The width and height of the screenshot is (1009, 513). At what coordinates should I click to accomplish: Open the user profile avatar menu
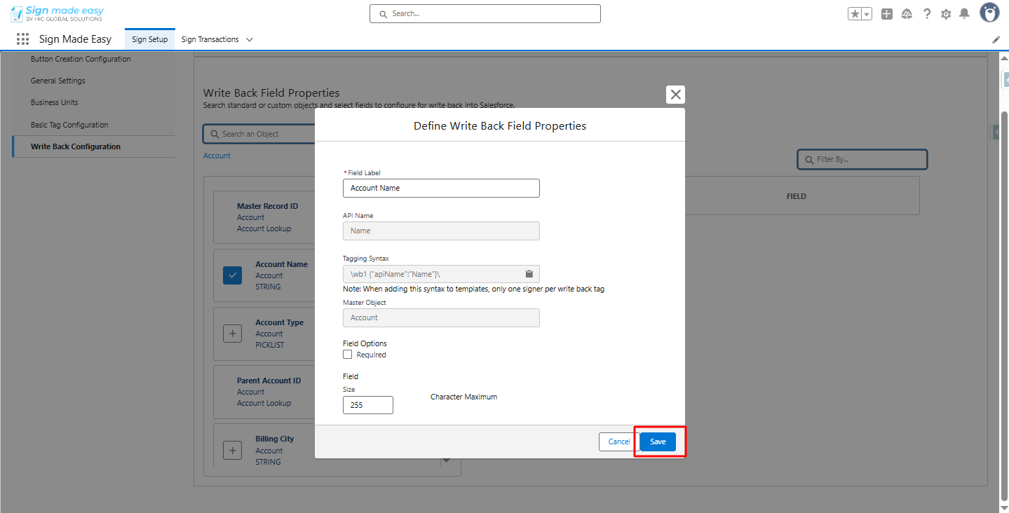[989, 13]
